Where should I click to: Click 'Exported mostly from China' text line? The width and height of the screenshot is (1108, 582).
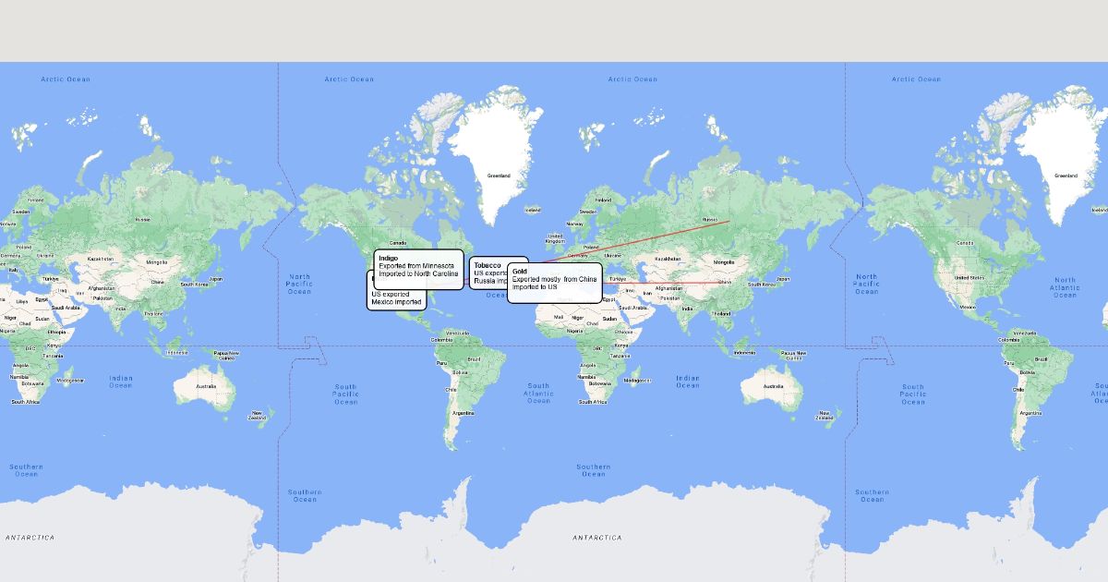tap(555, 279)
